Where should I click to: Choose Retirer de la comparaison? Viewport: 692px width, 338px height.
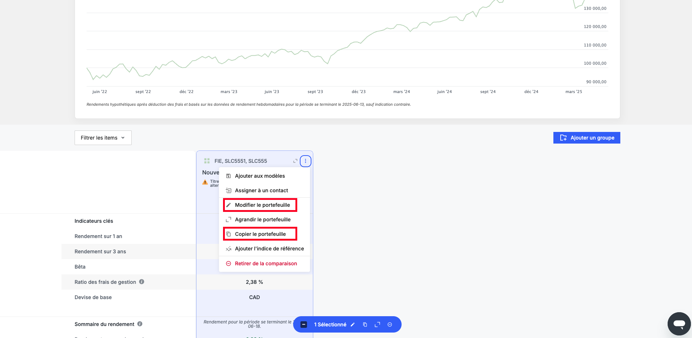coord(265,263)
